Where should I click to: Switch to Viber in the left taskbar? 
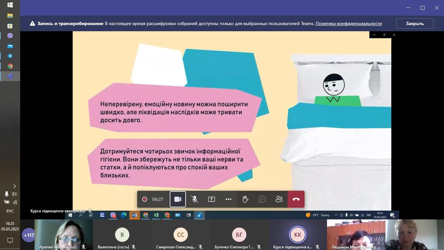(10, 36)
